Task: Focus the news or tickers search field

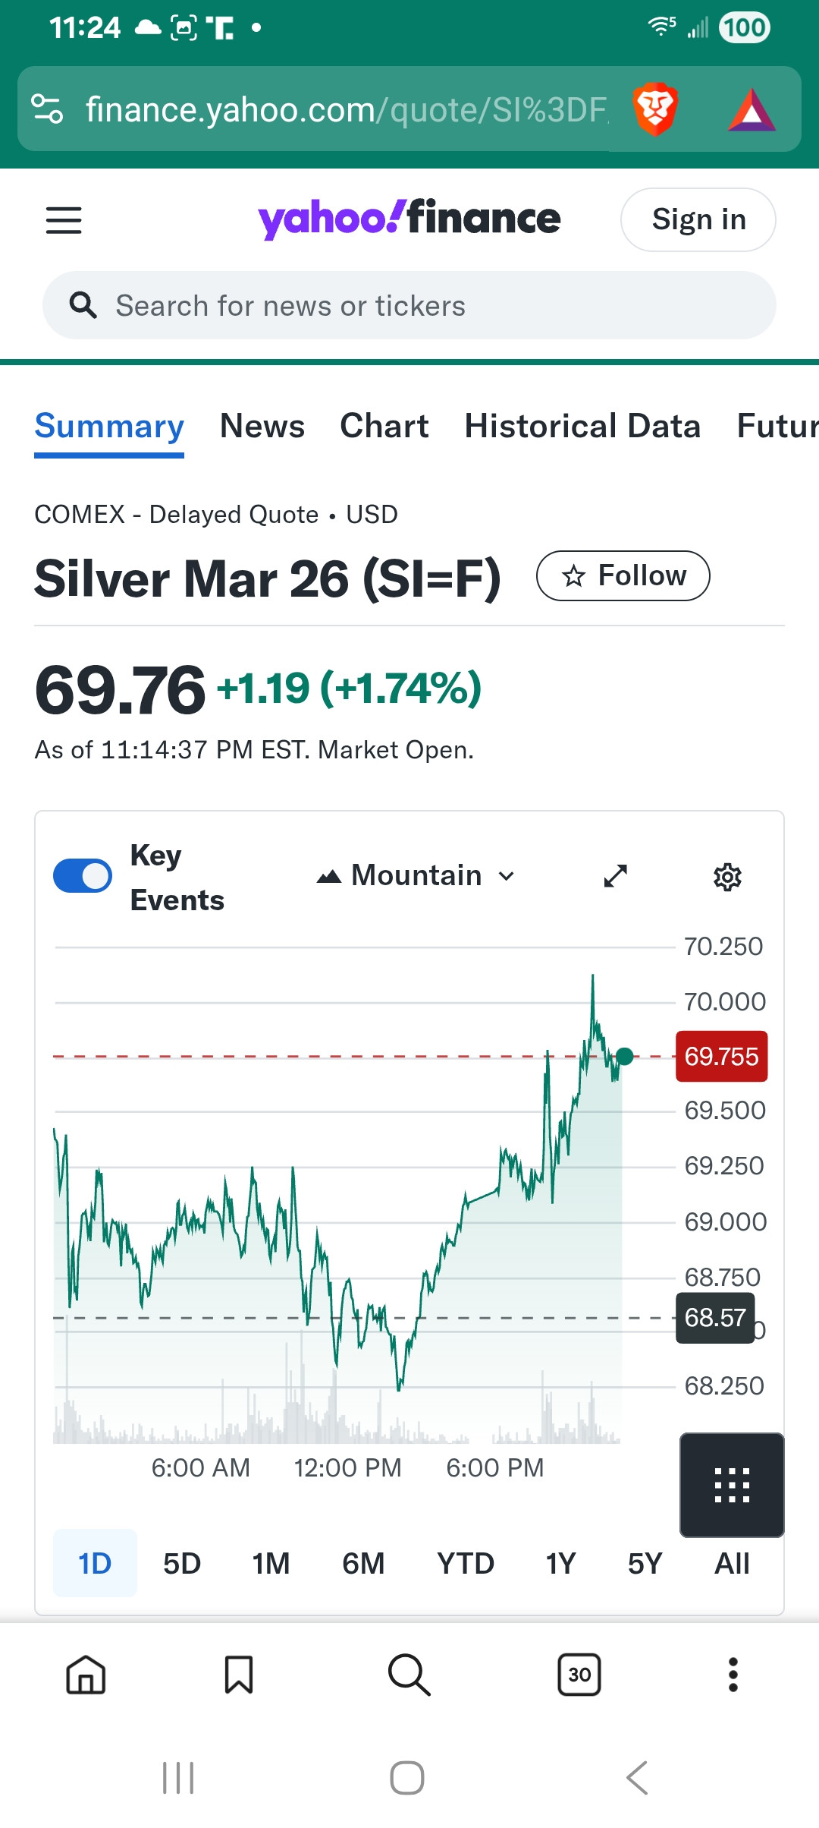Action: (409, 306)
